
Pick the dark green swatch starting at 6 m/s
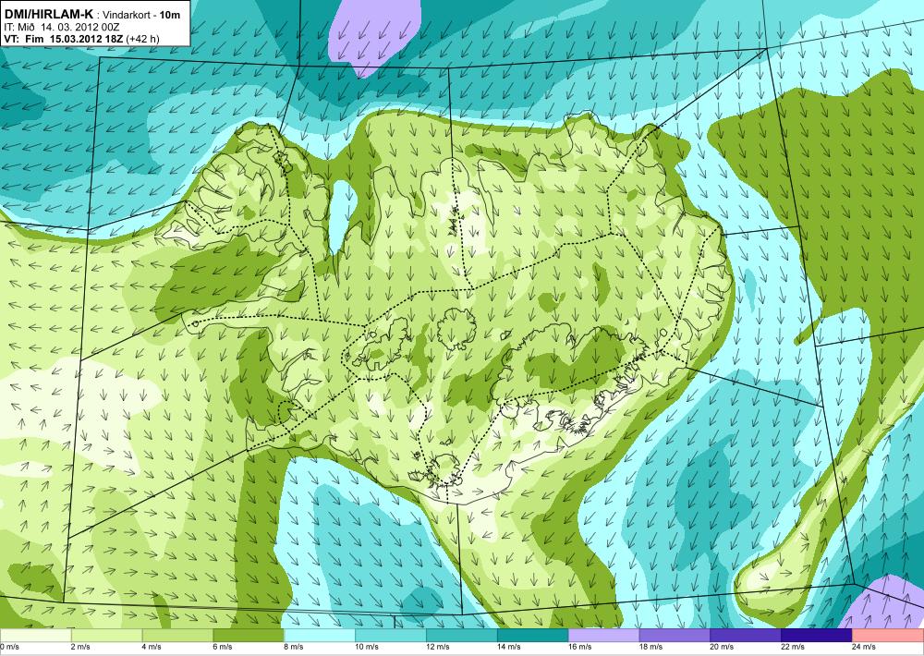tap(249, 636)
